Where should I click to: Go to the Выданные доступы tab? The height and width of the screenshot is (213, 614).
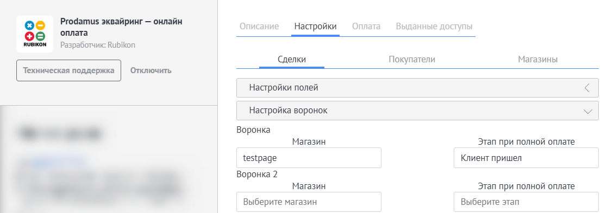click(434, 27)
